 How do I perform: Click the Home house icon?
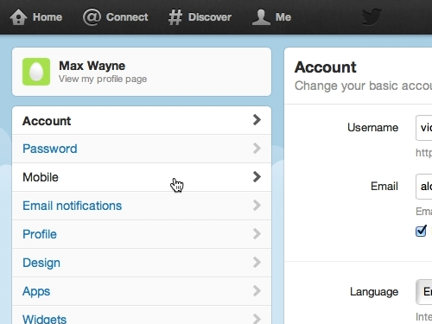18,16
